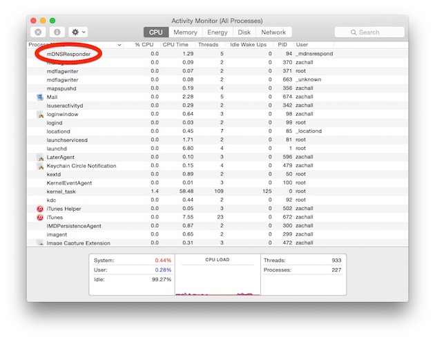Screen dimensions: 435x340
Task: Focus the Search field
Action: coord(369,32)
